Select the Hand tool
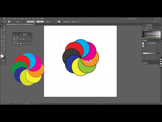 click(2, 53)
